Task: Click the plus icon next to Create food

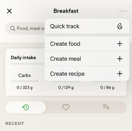Action: click(x=120, y=44)
